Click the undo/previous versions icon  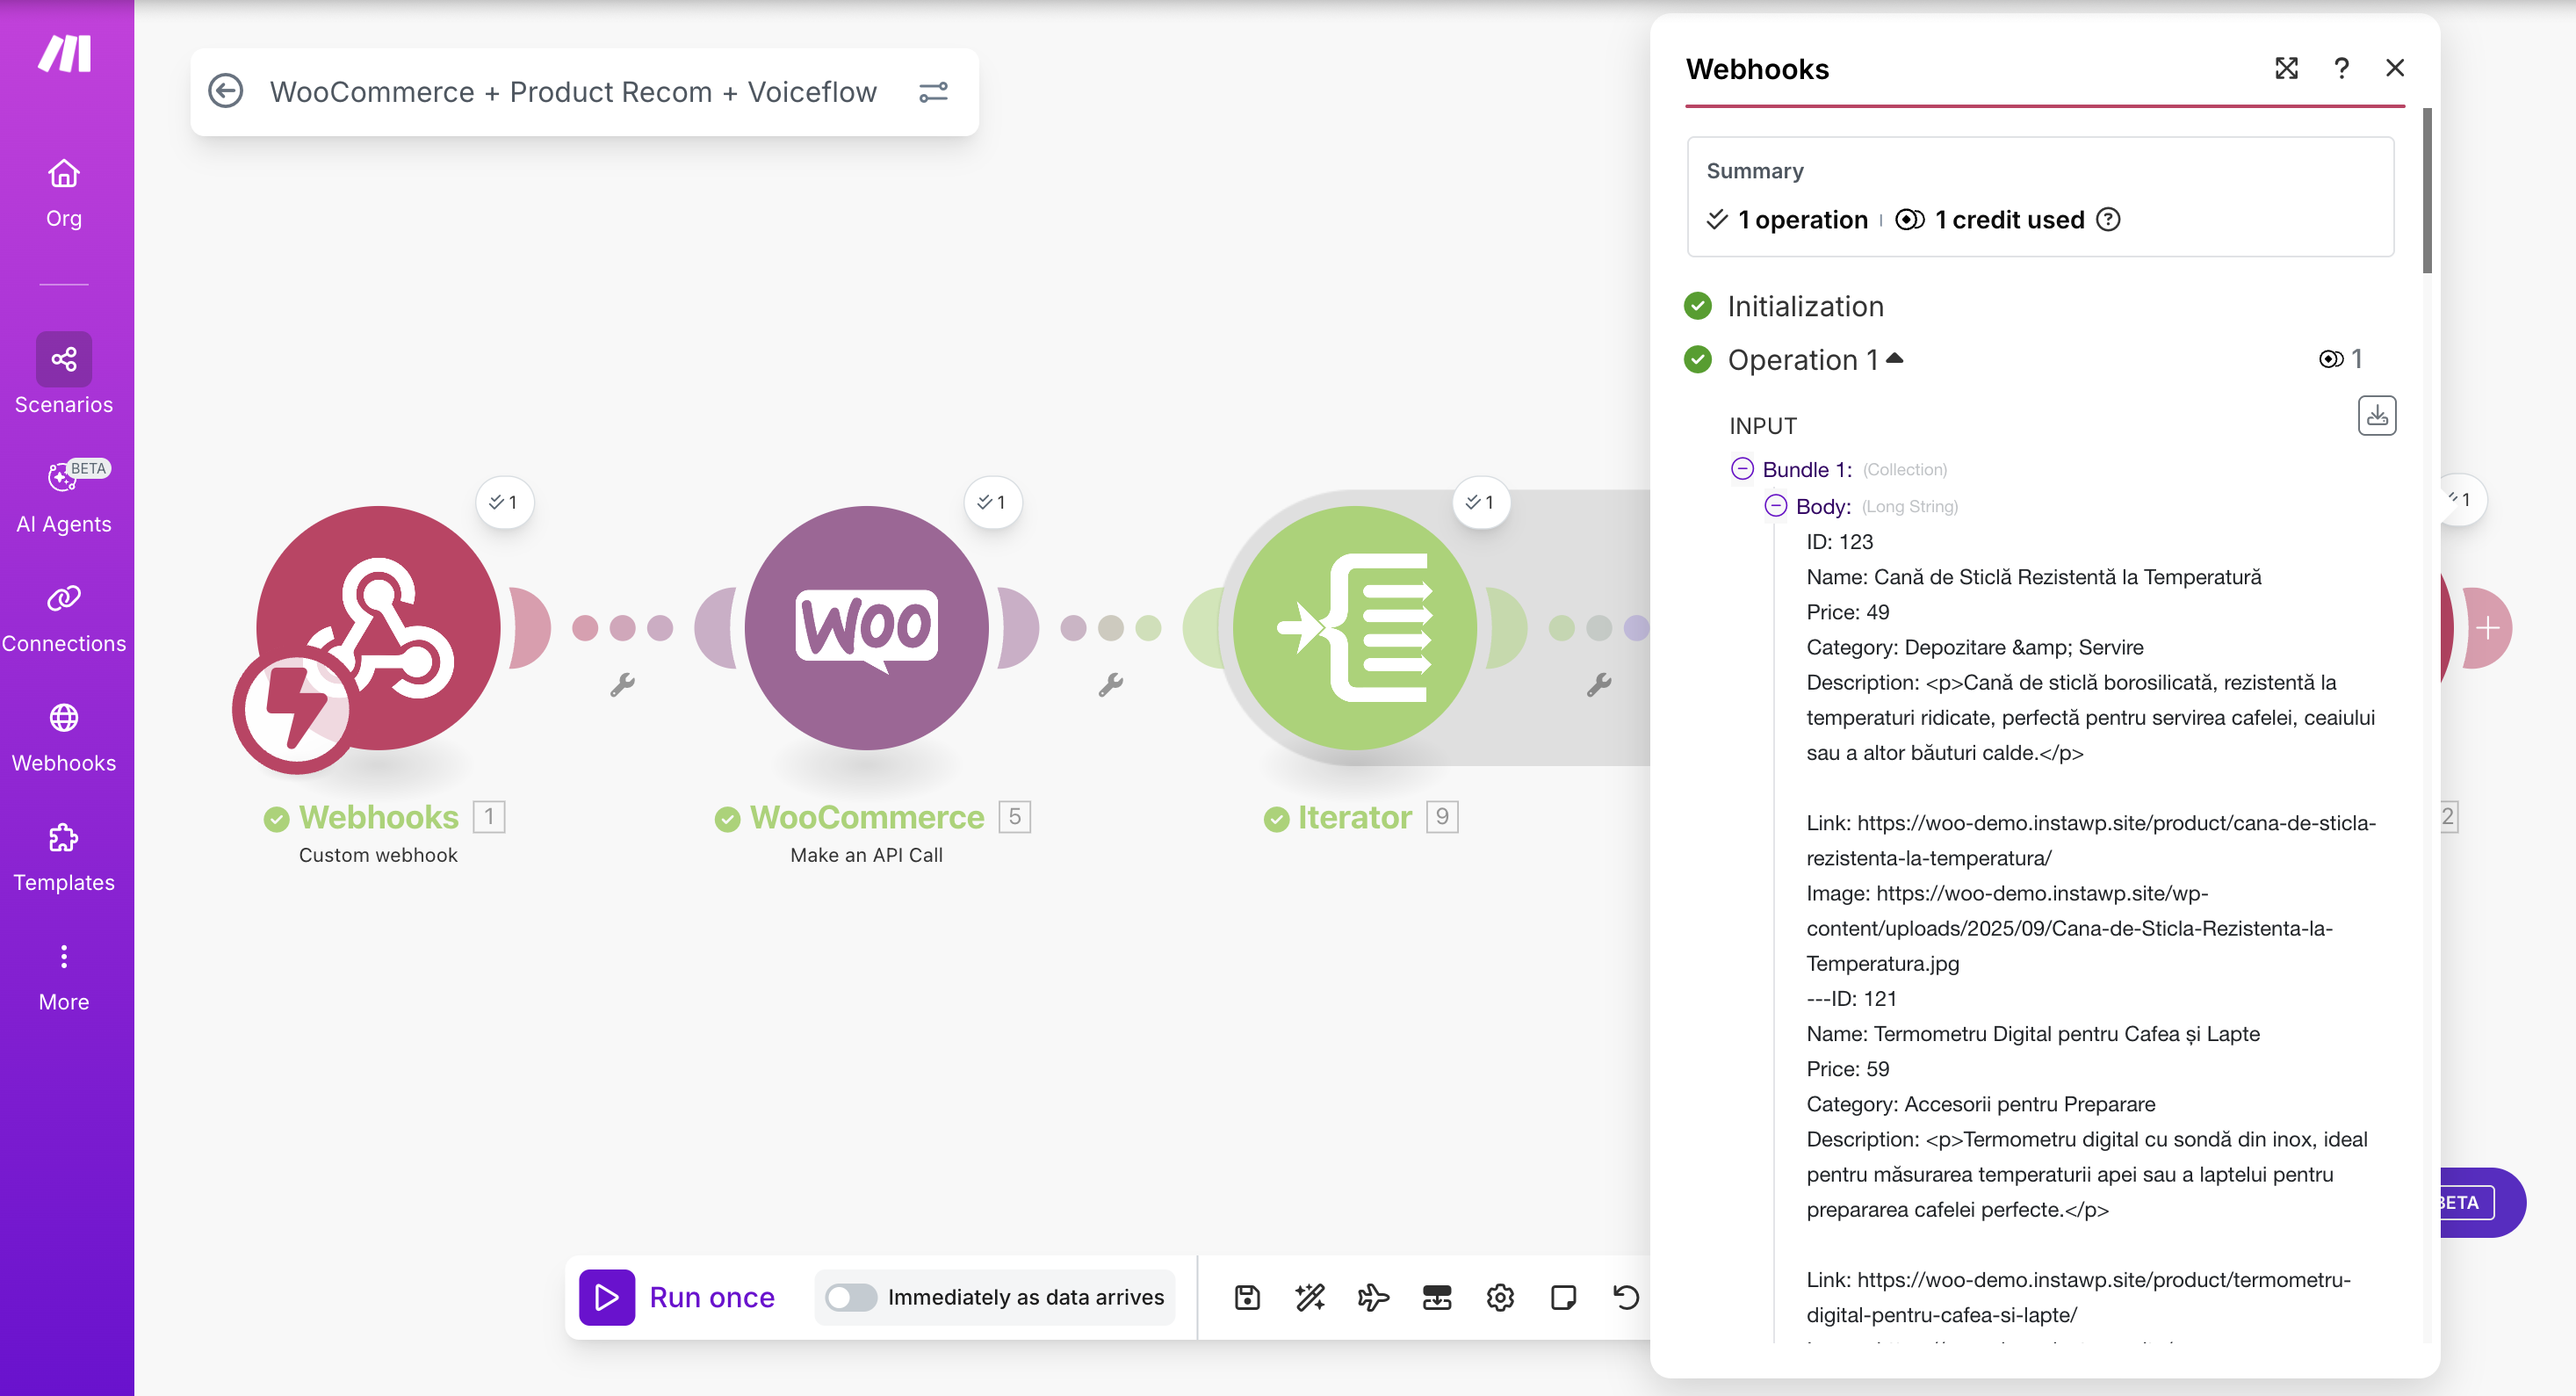(x=1626, y=1297)
